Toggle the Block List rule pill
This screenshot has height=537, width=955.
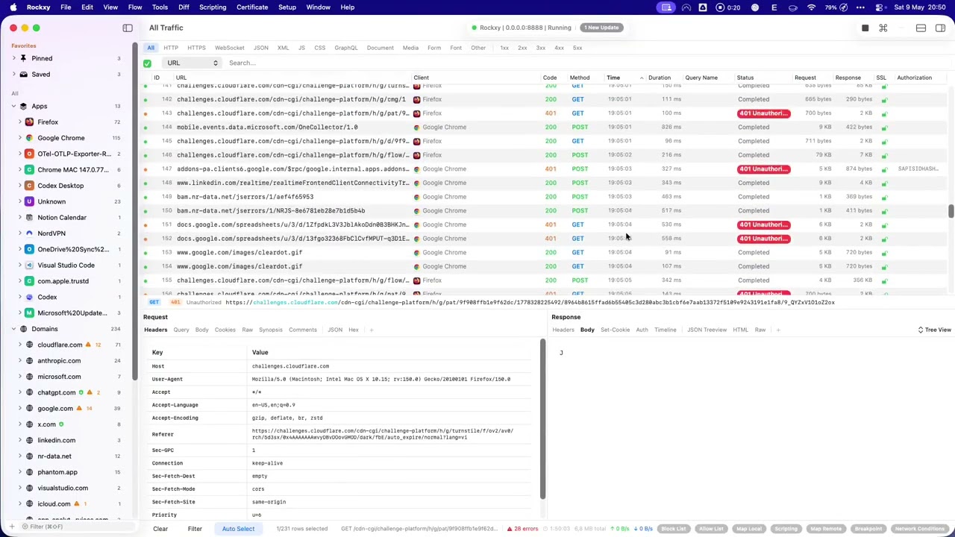pyautogui.click(x=673, y=529)
